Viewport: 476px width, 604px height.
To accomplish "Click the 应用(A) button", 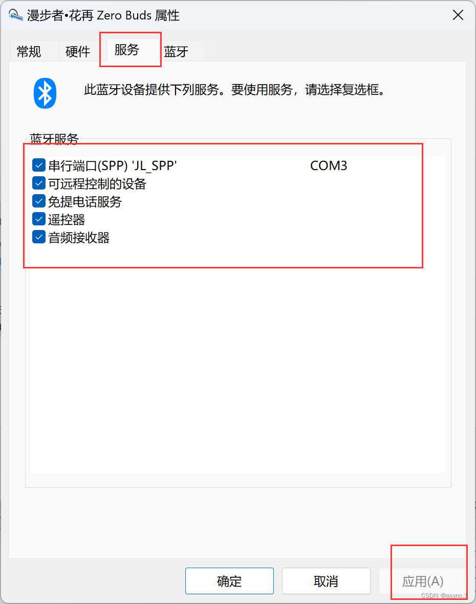I will pos(422,581).
